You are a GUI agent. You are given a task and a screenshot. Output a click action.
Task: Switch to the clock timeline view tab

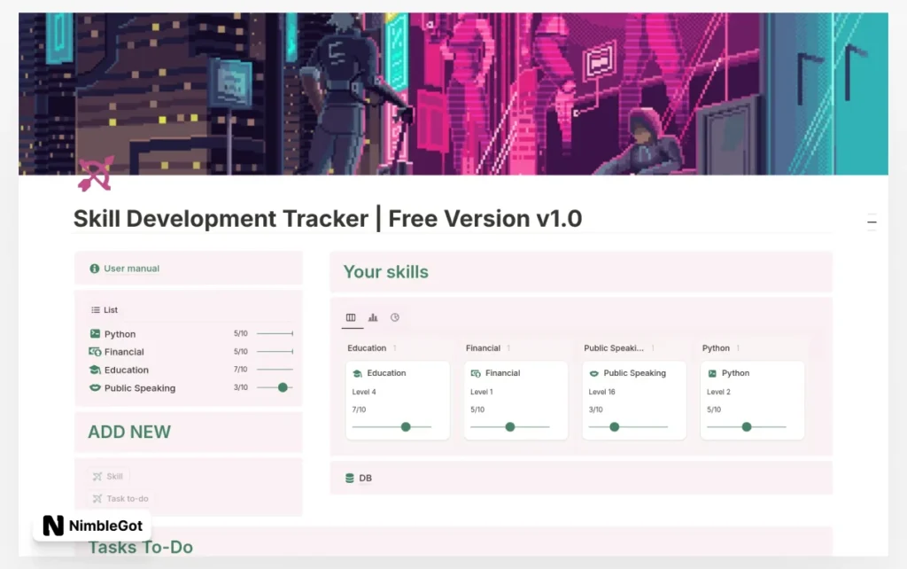click(x=394, y=317)
